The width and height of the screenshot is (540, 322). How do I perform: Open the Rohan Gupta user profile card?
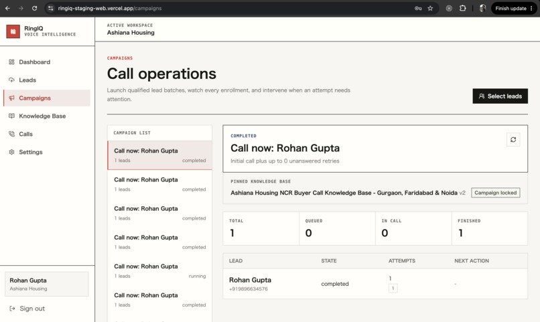46,284
